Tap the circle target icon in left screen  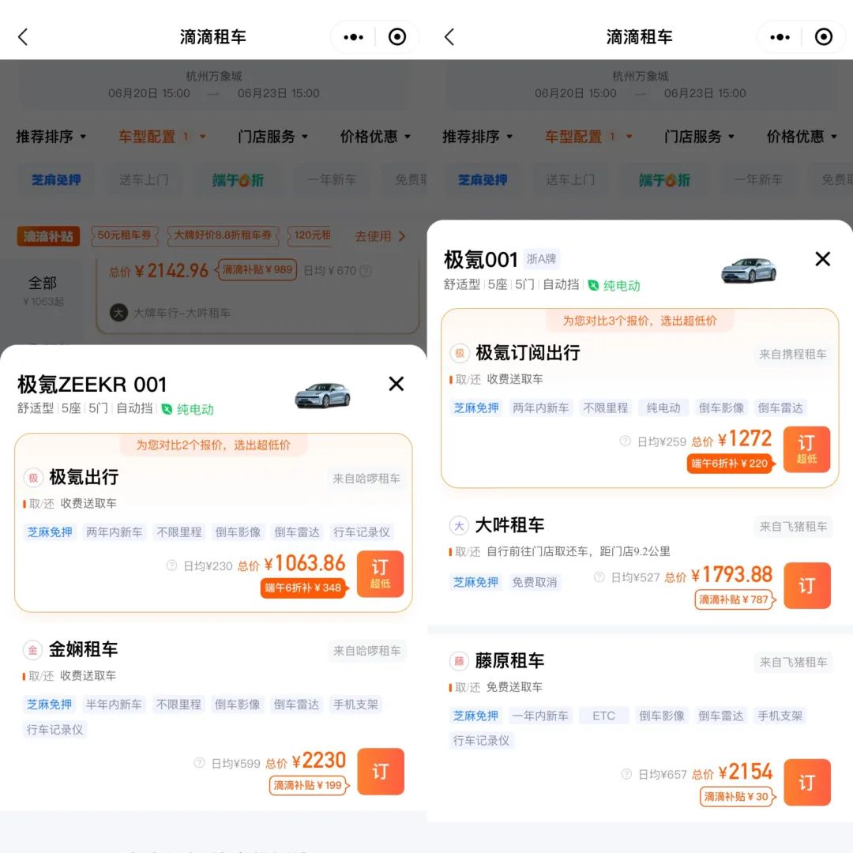(397, 37)
